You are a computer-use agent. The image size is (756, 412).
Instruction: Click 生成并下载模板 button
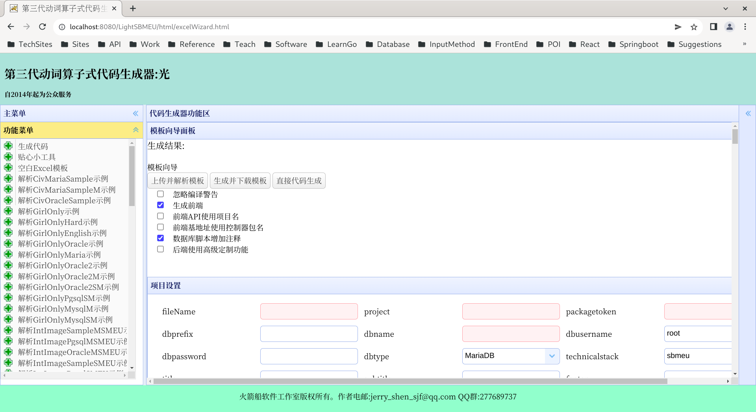(240, 181)
